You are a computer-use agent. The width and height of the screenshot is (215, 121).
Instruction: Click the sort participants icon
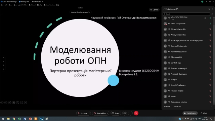(212, 14)
